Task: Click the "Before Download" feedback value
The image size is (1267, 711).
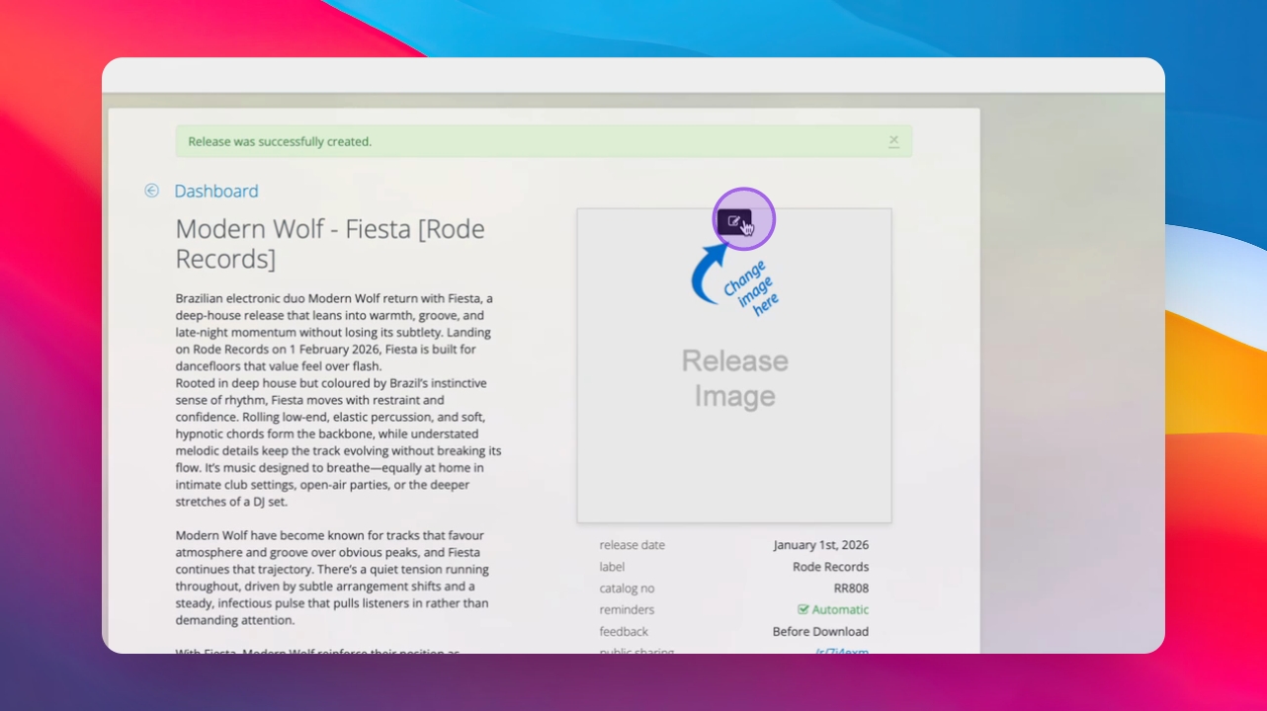Action: click(821, 632)
